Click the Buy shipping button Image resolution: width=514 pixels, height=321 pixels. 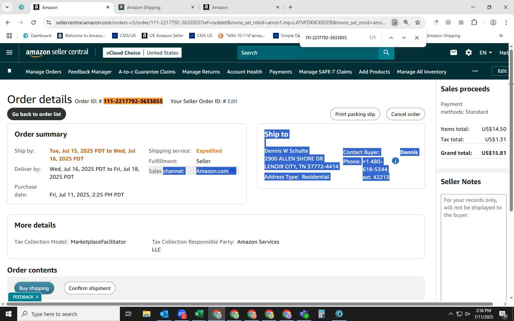point(34,288)
